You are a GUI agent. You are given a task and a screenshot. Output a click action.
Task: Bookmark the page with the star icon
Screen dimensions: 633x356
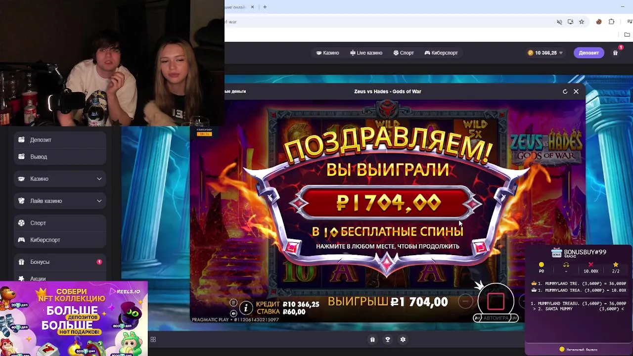click(x=582, y=22)
